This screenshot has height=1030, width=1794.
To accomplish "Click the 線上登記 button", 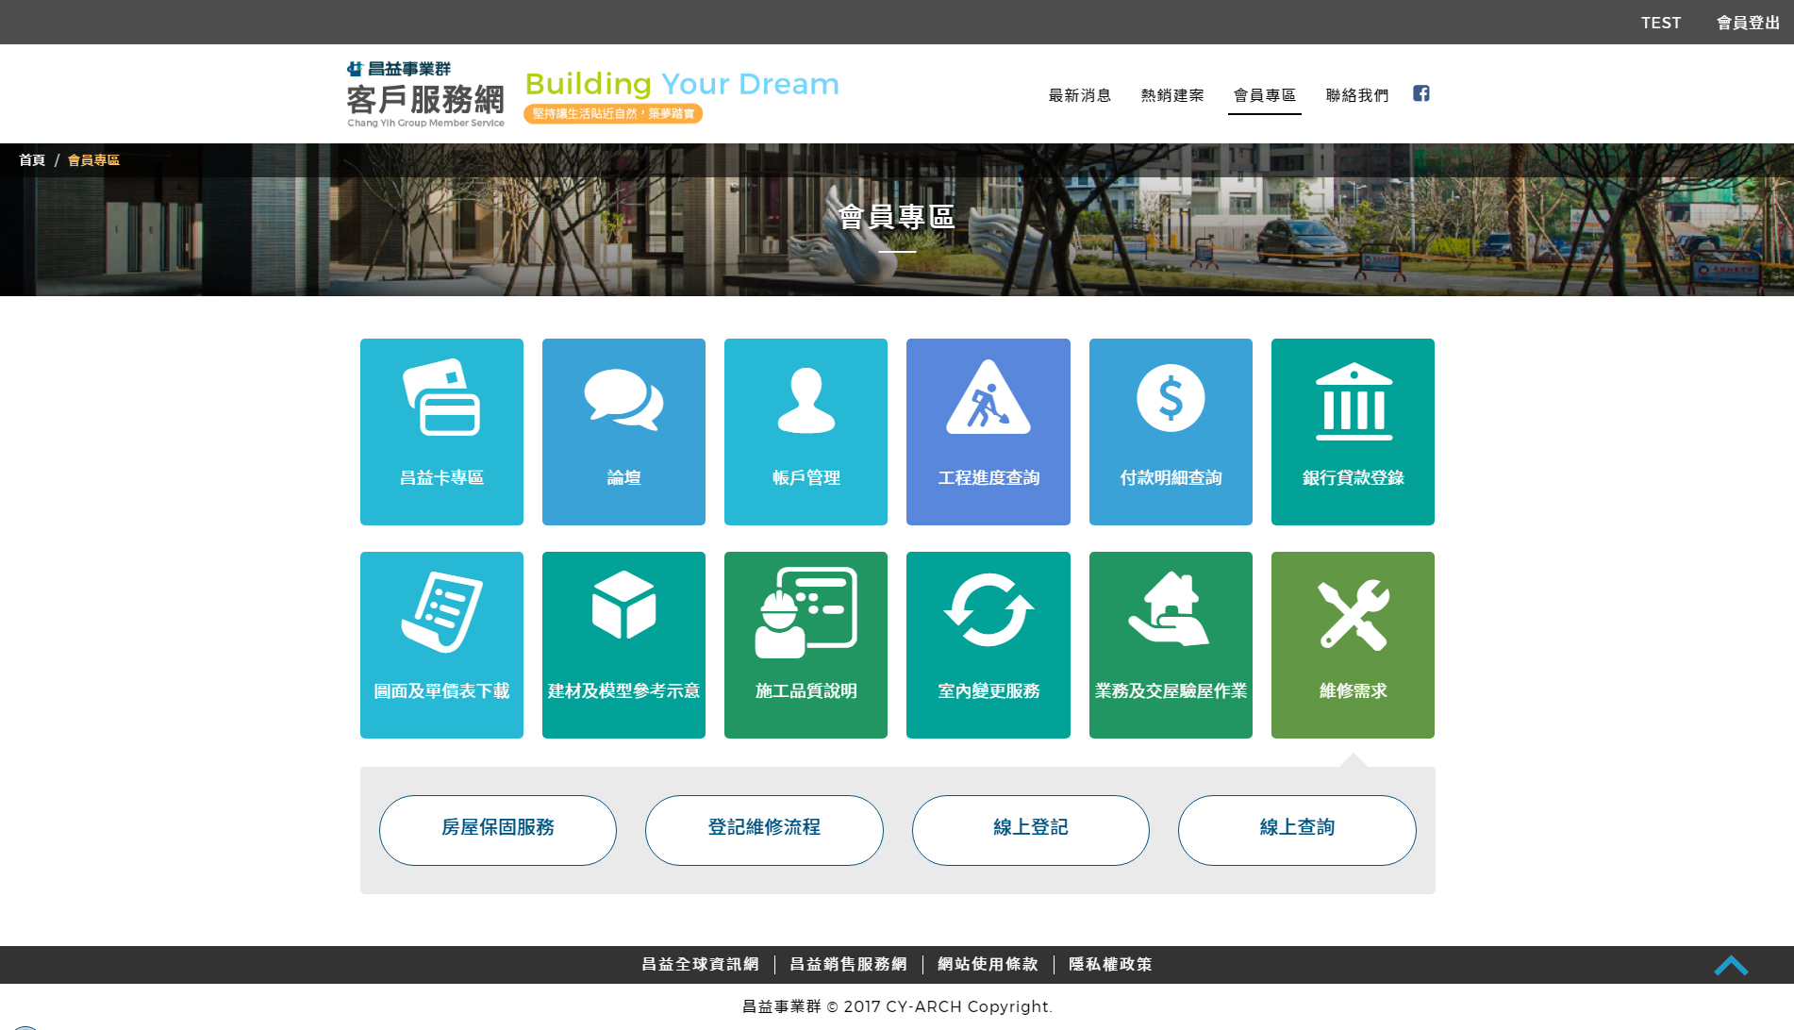I will [1031, 830].
